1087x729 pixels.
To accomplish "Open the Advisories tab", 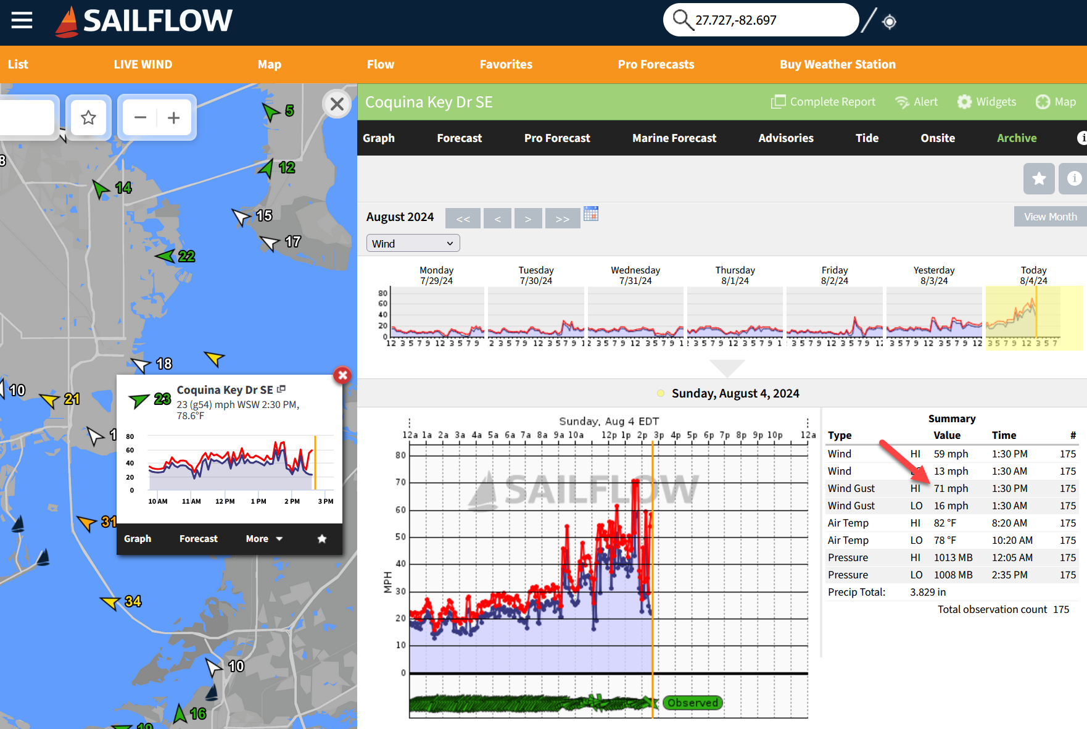I will (x=786, y=138).
